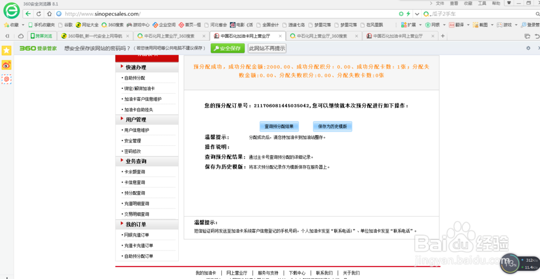This screenshot has height=279, width=540.
Task: Open the 网银充值订单 link
Action: coord(137,235)
